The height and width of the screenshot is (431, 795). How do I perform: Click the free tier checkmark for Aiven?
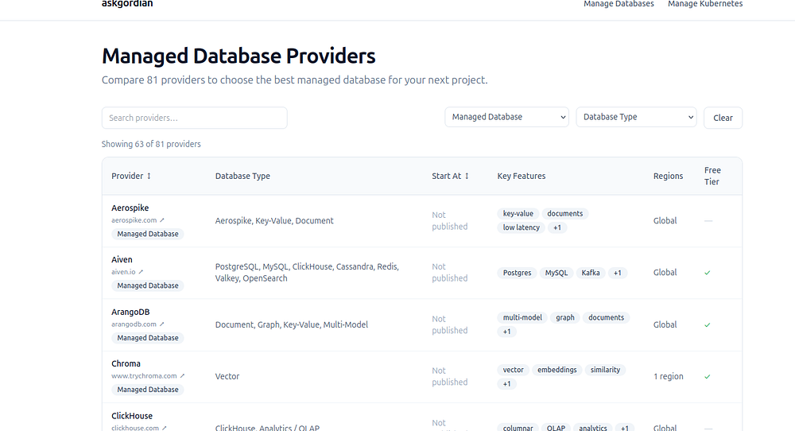[708, 273]
